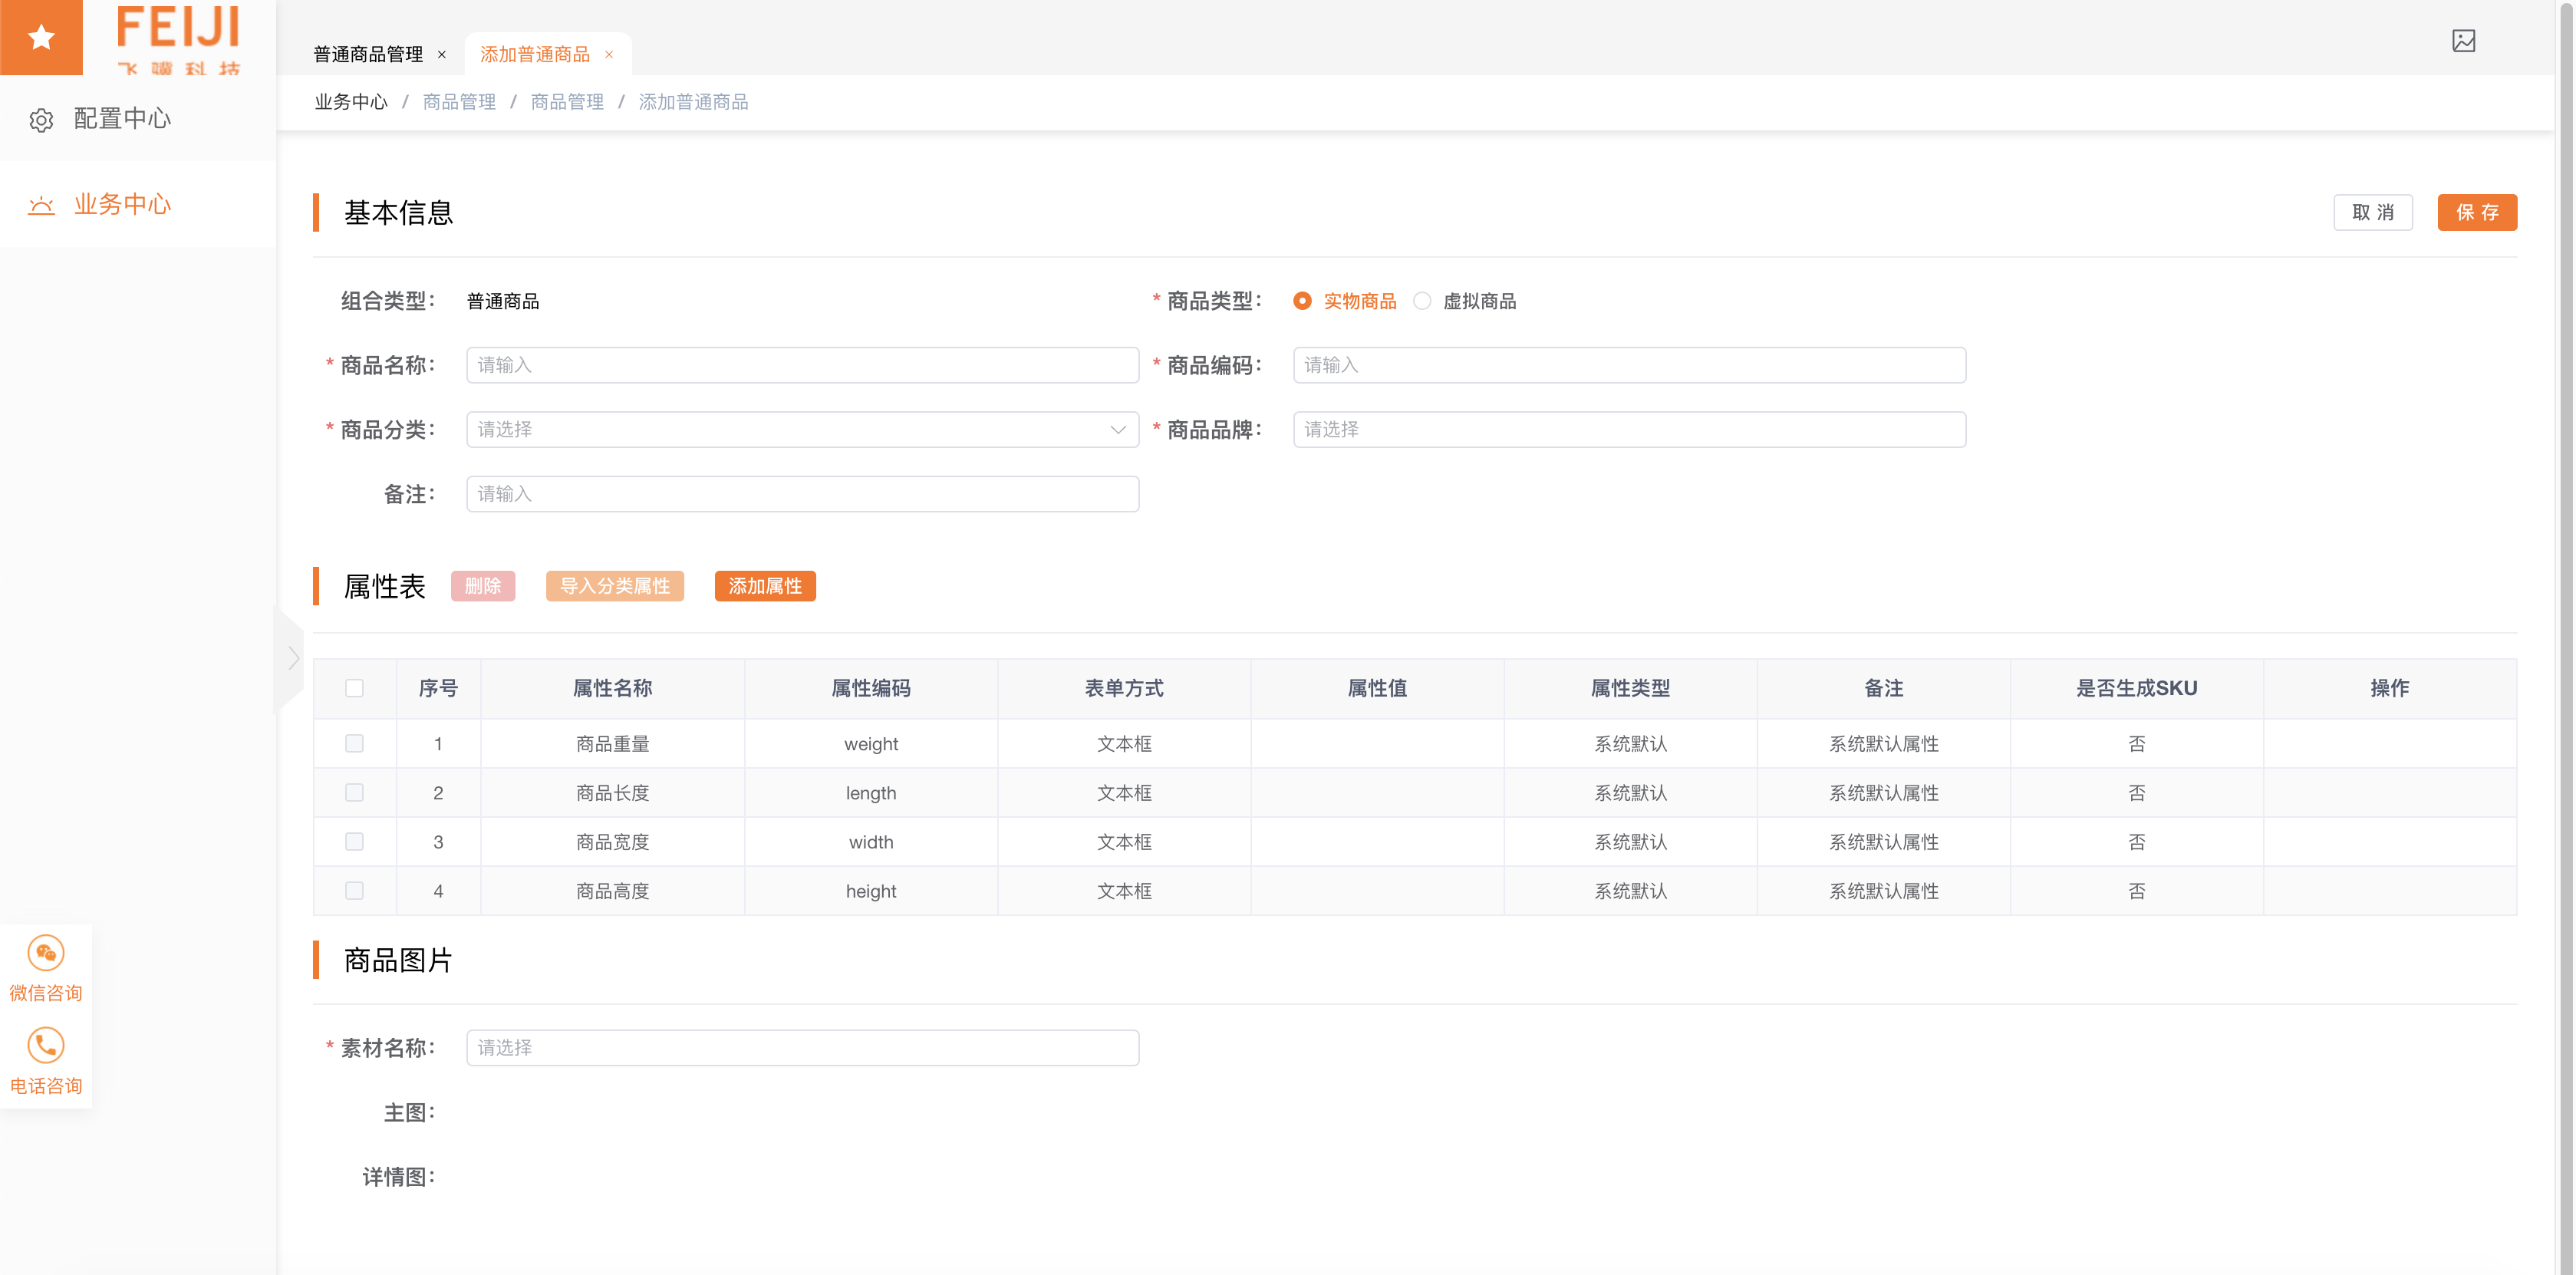The width and height of the screenshot is (2576, 1275).
Task: Check the 商品重量 row checkbox
Action: (354, 743)
